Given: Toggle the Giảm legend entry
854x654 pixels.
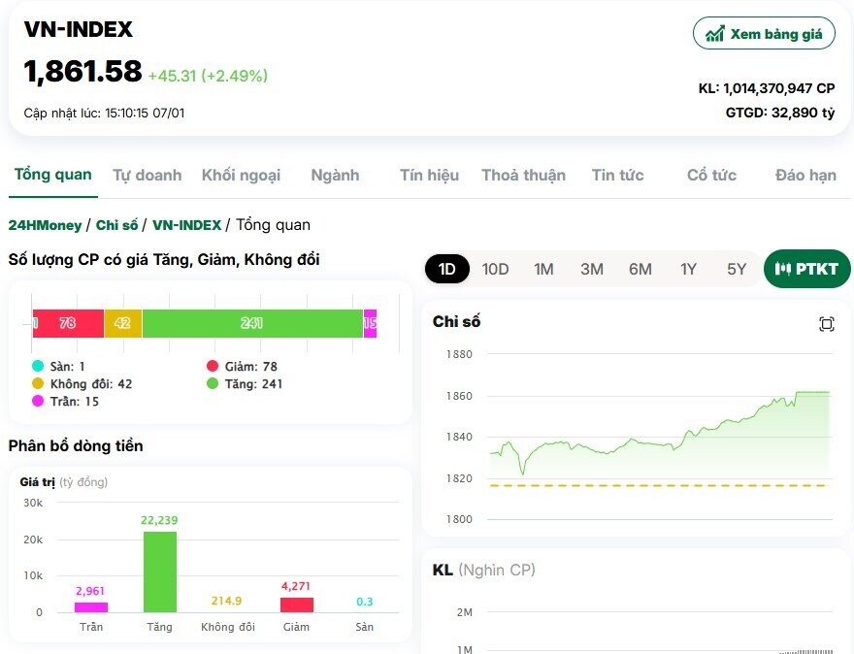Looking at the screenshot, I should [x=243, y=366].
